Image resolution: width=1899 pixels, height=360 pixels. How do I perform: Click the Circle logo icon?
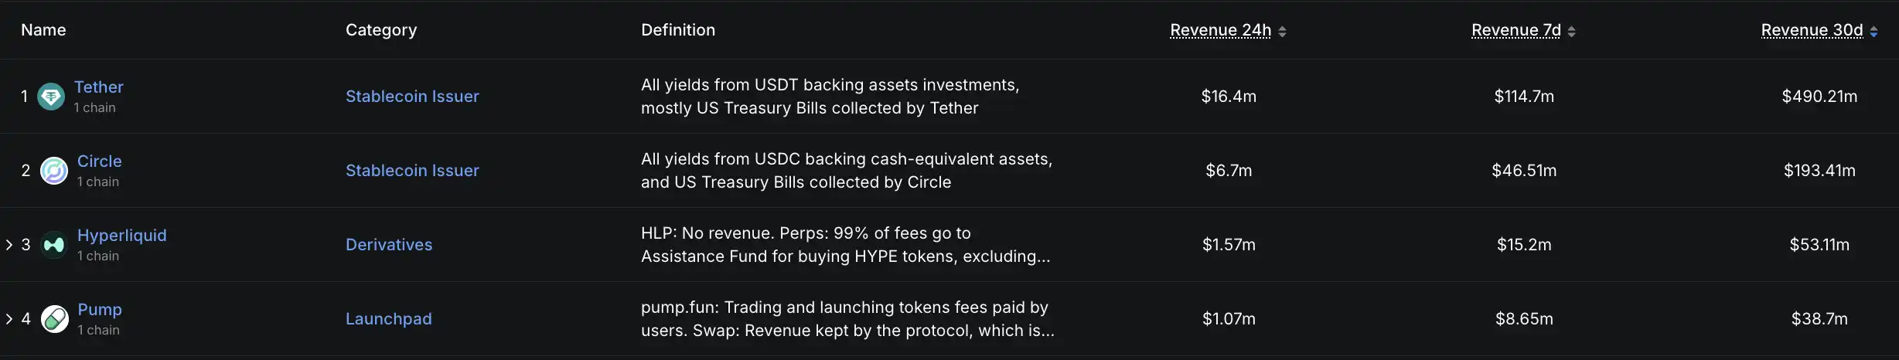54,171
